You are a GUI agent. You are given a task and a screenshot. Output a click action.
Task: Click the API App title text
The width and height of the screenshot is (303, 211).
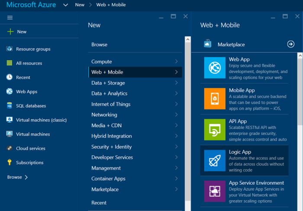click(x=238, y=121)
